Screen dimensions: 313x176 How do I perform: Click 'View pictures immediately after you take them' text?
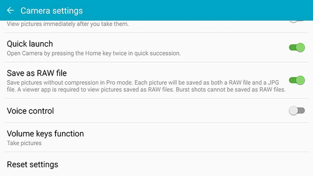point(68,24)
